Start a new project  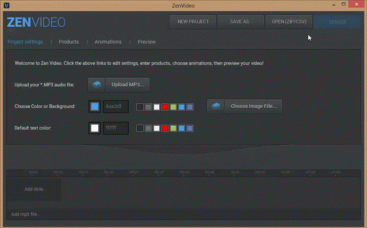tap(193, 22)
